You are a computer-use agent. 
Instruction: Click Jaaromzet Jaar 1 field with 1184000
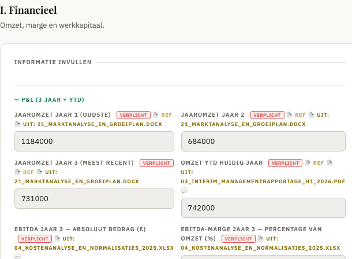click(x=94, y=142)
